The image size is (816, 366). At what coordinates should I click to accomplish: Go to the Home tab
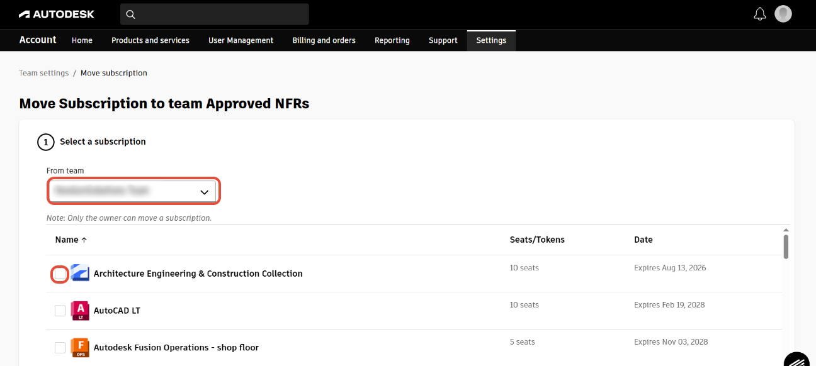pyautogui.click(x=82, y=40)
